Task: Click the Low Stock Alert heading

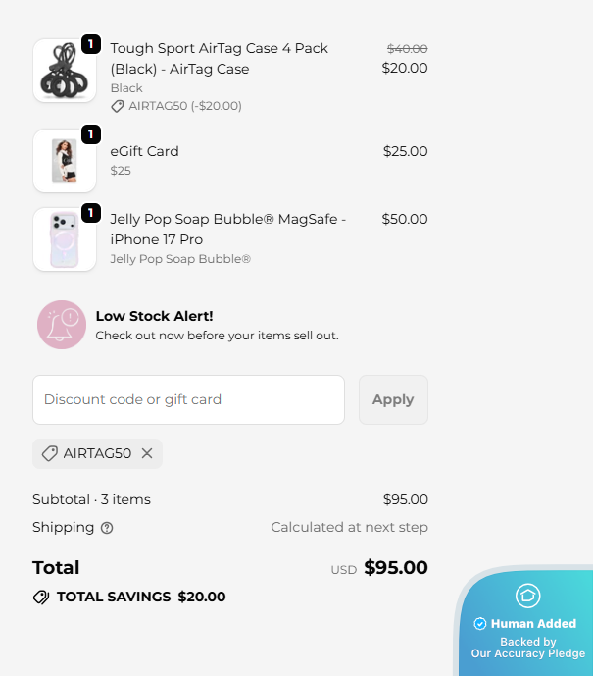Action: pos(154,316)
